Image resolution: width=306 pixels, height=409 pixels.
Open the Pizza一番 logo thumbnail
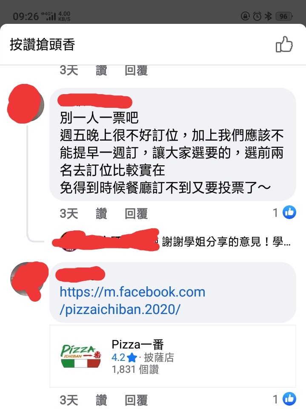click(81, 356)
